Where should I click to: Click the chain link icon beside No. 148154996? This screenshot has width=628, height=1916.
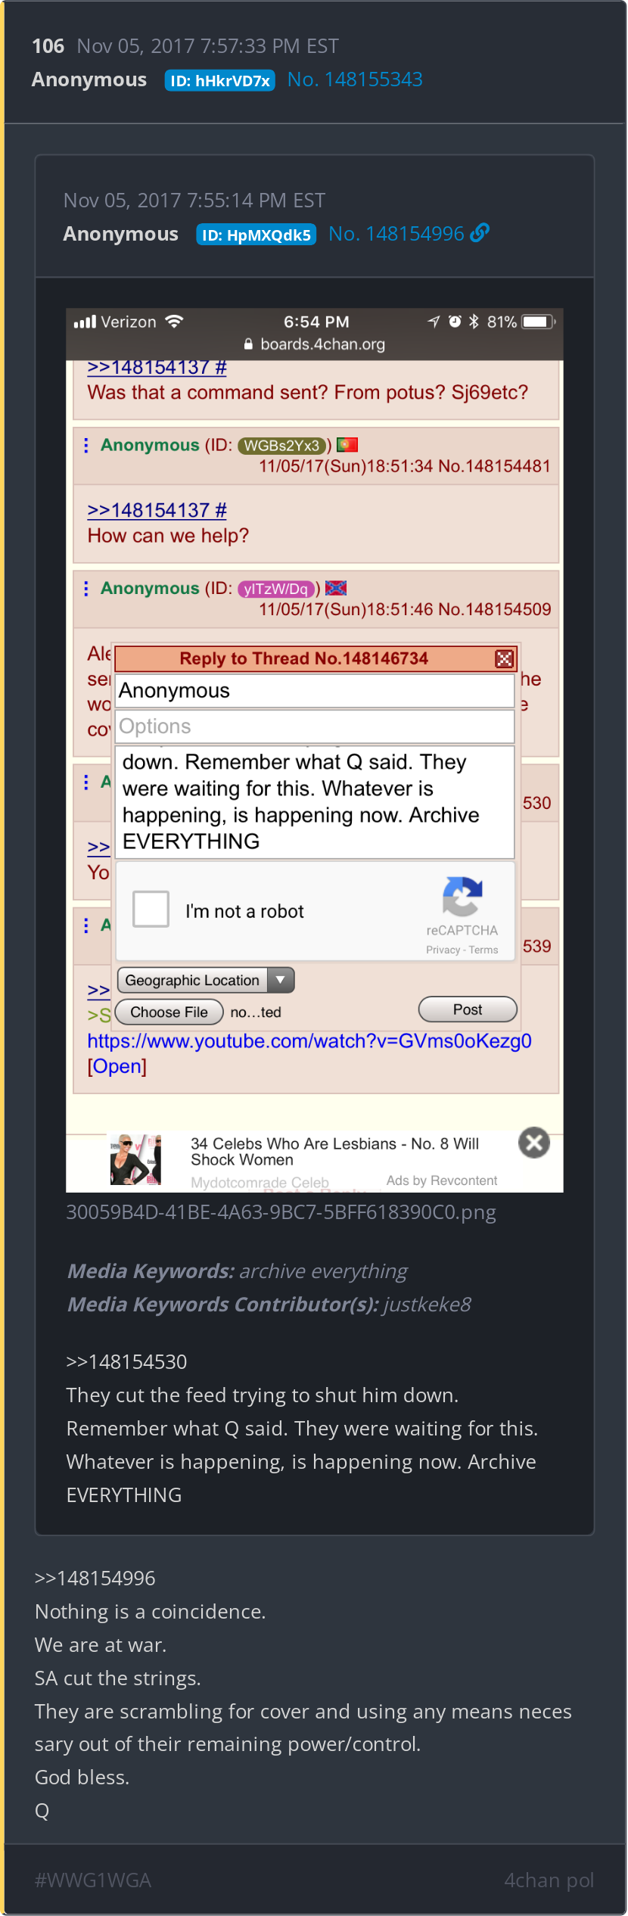(x=480, y=233)
